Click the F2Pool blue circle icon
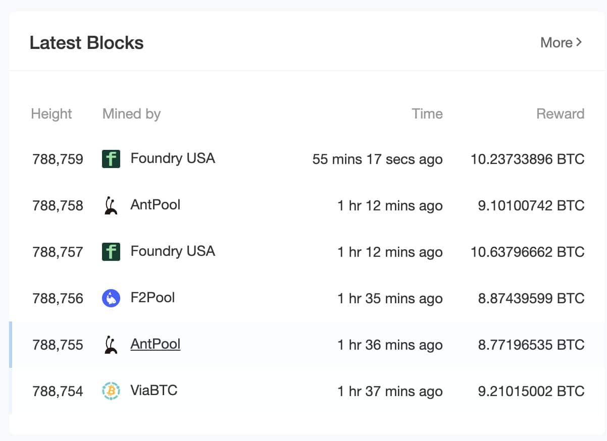 click(x=111, y=298)
